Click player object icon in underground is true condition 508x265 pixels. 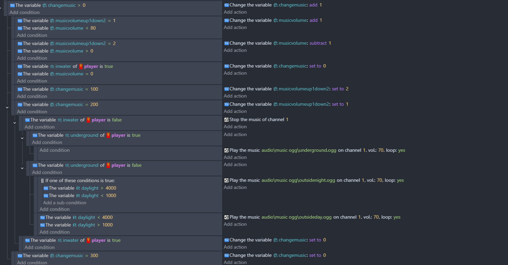[x=108, y=135]
